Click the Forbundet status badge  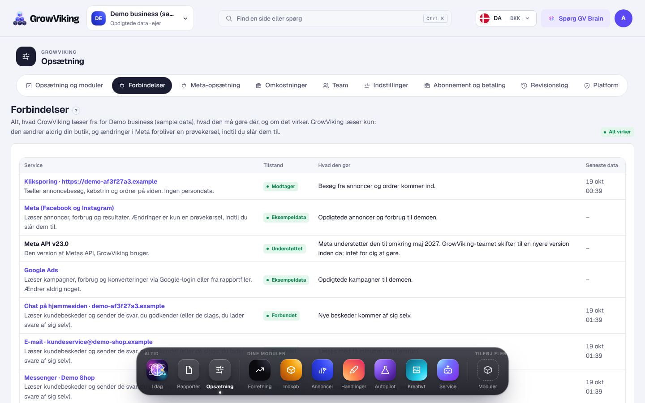click(282, 315)
